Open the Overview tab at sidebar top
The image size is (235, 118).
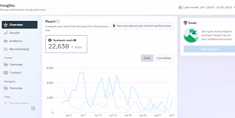point(20,25)
